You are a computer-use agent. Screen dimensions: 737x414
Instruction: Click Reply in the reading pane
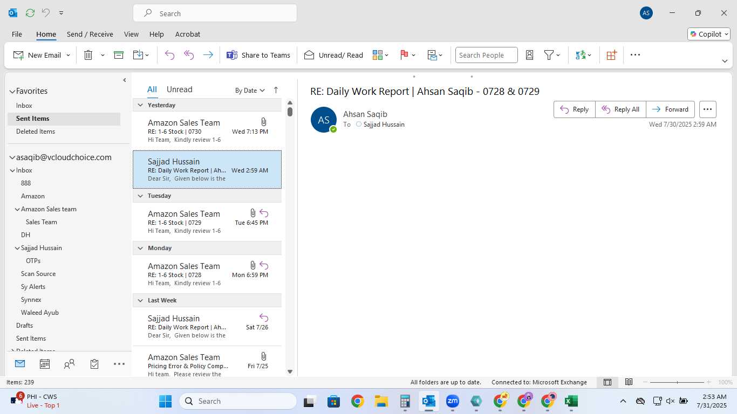point(575,109)
